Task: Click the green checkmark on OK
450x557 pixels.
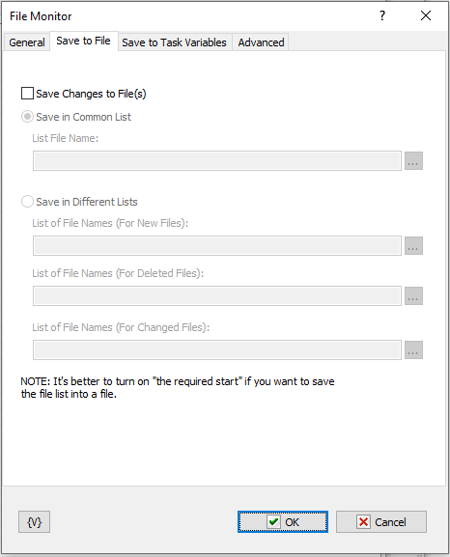Action: (x=273, y=522)
